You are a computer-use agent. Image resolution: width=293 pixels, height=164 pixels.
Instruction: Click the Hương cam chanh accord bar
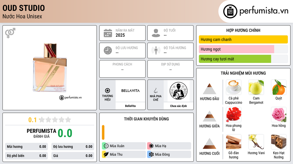243,39
